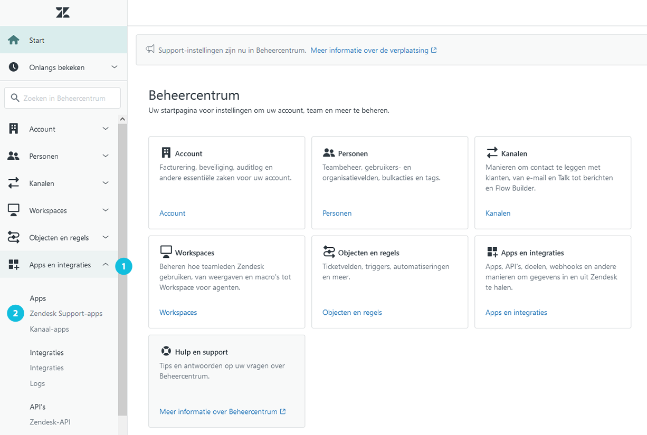This screenshot has width=647, height=435.
Task: Click the clock icon beside Onlangs bekeken
Action: [x=14, y=67]
